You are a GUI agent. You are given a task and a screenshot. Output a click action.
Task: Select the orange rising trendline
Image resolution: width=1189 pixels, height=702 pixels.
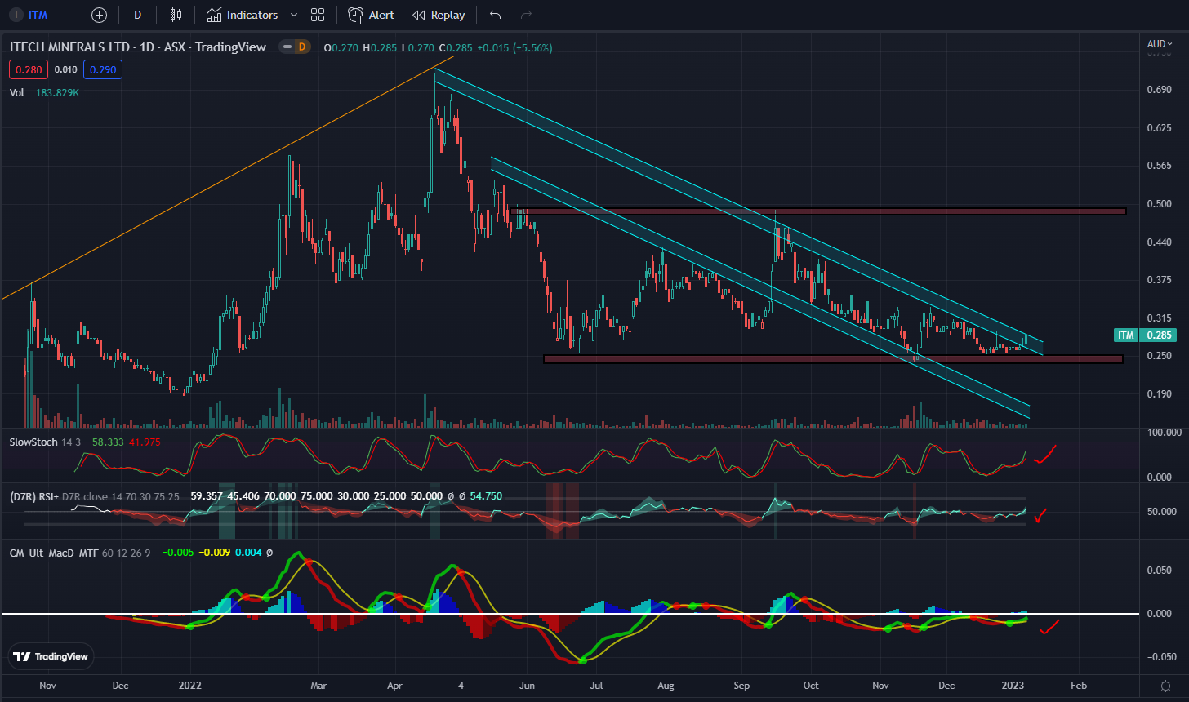[229, 179]
